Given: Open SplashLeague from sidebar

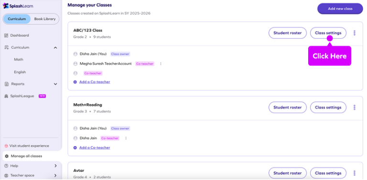Looking at the screenshot, I should tap(22, 96).
